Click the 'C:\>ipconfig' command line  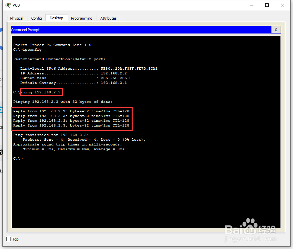27,50
